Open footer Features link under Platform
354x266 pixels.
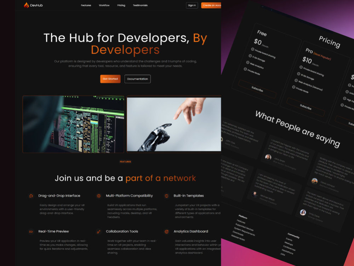point(241,222)
